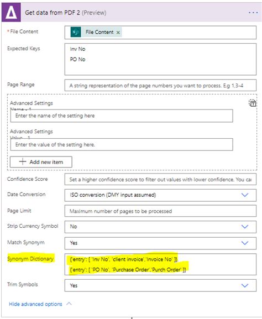Click the File Content input box
The height and width of the screenshot is (319, 262).
pos(160,33)
